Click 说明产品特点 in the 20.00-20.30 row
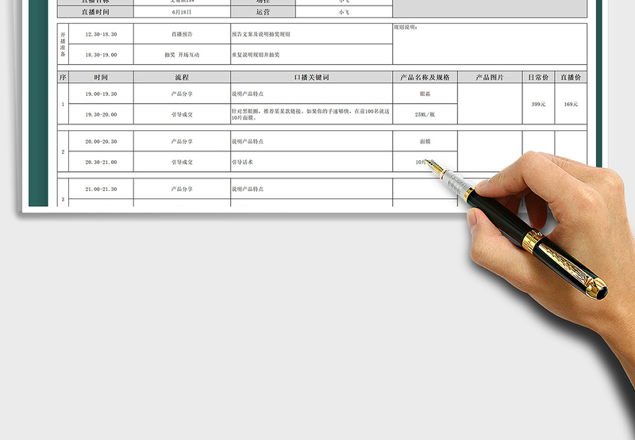635x440 pixels. tap(311, 141)
